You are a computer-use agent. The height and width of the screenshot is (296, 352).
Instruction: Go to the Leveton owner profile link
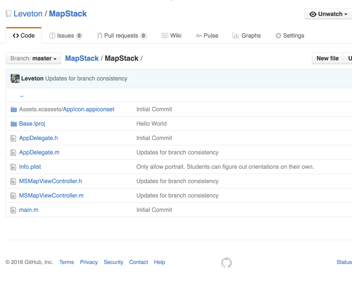28,14
